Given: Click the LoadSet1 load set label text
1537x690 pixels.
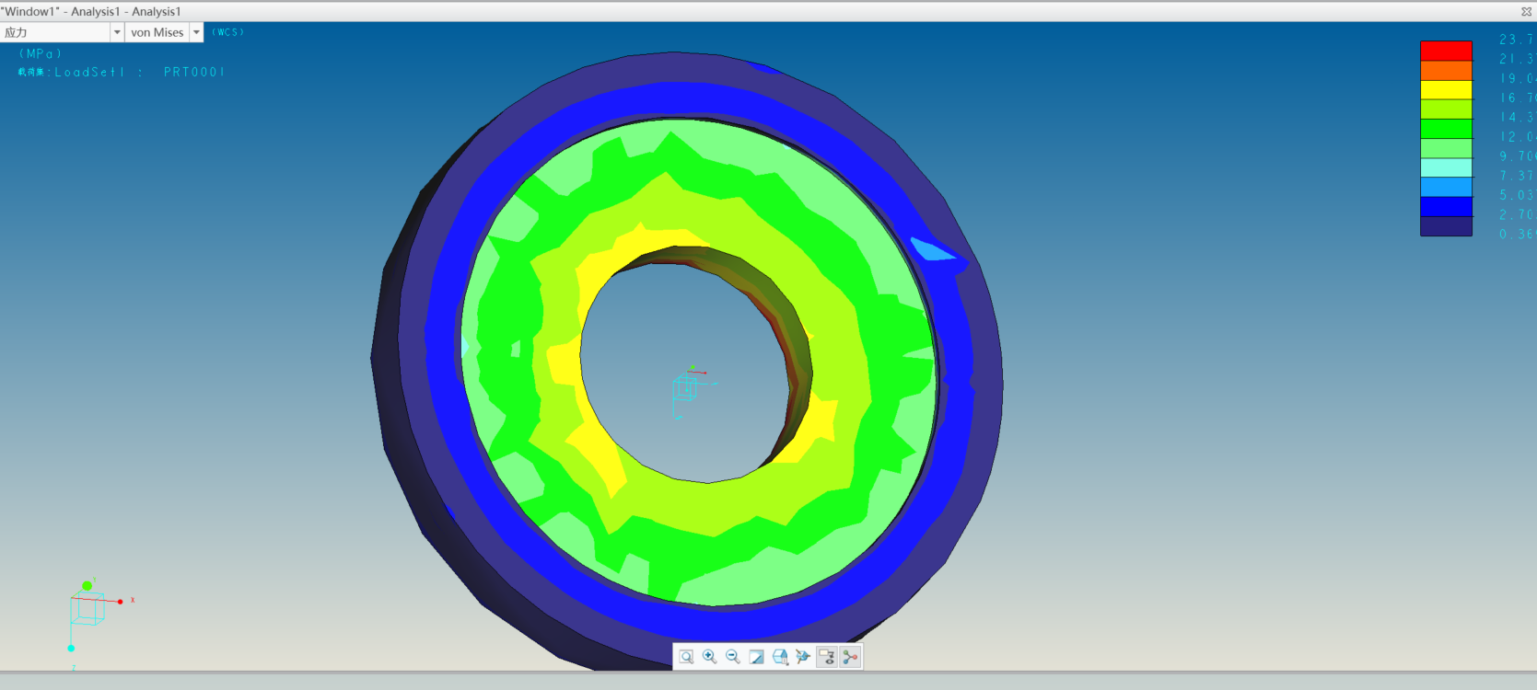Looking at the screenshot, I should pyautogui.click(x=89, y=72).
